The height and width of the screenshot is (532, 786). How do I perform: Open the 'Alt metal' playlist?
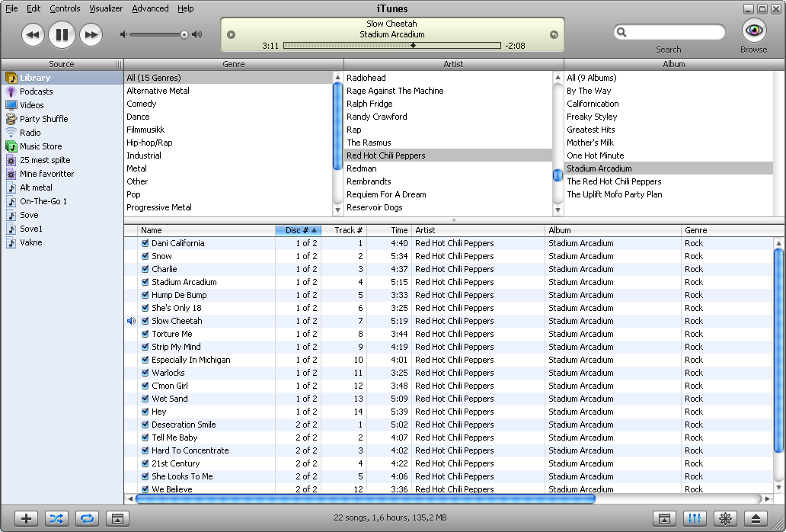(62, 187)
